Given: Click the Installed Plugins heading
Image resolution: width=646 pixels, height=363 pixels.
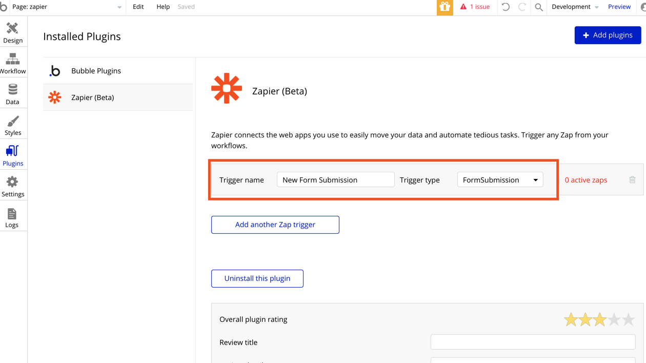Looking at the screenshot, I should coord(82,36).
